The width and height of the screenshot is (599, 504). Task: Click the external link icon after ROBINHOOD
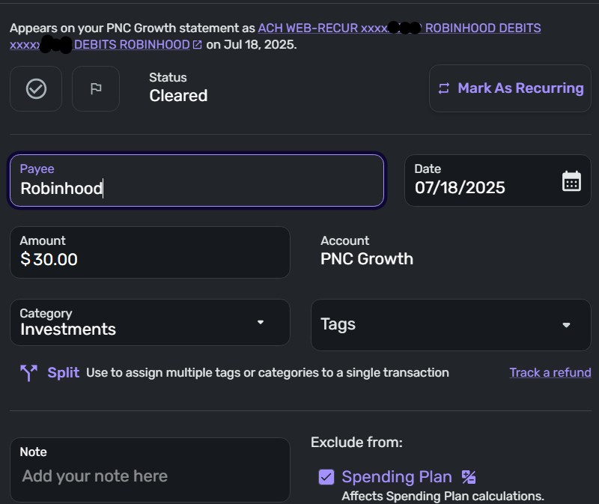point(198,45)
